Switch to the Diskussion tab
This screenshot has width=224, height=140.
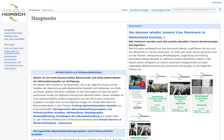[47, 10]
